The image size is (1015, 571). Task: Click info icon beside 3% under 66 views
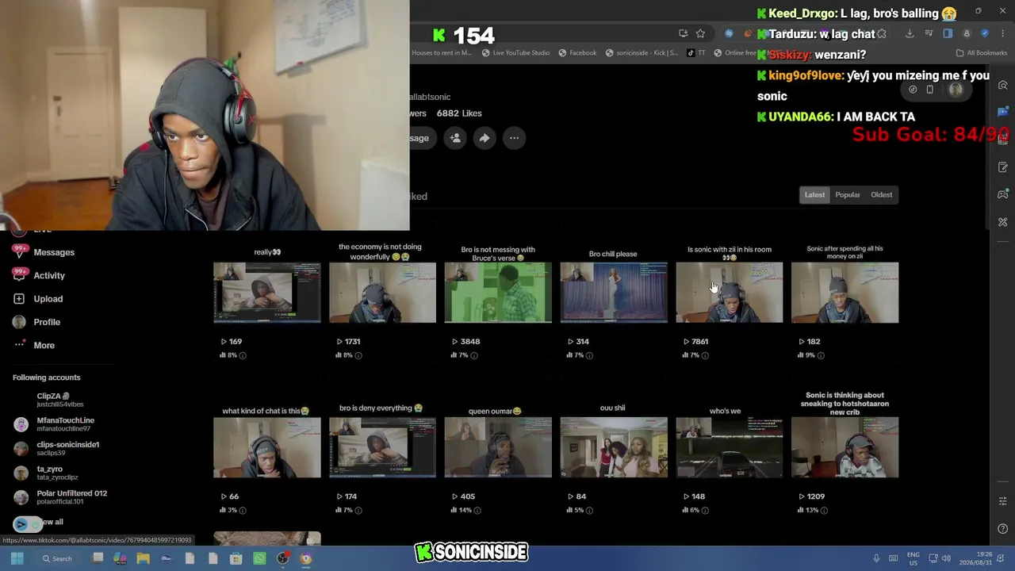tap(243, 510)
